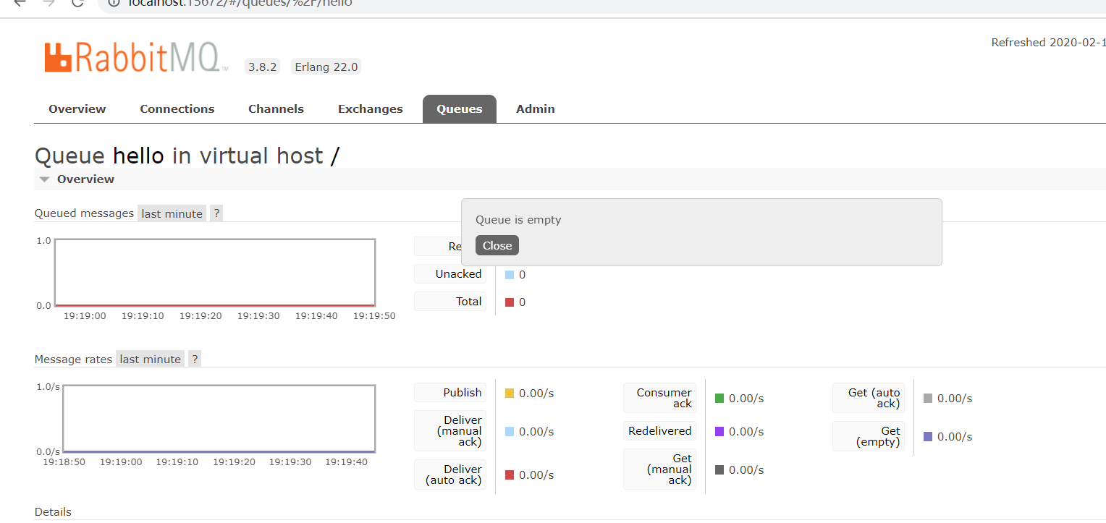Change Queued messages 'last minute' range
The width and height of the screenshot is (1106, 523).
pos(172,213)
